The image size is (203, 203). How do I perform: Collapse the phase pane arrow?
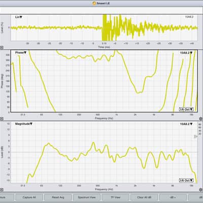2,119
